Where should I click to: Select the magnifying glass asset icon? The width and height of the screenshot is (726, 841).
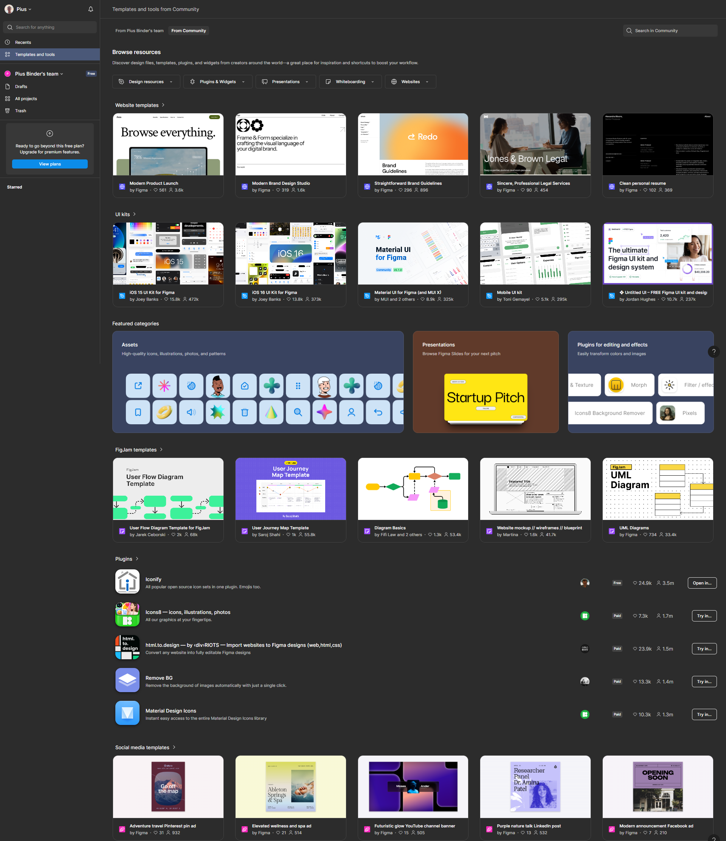click(298, 413)
